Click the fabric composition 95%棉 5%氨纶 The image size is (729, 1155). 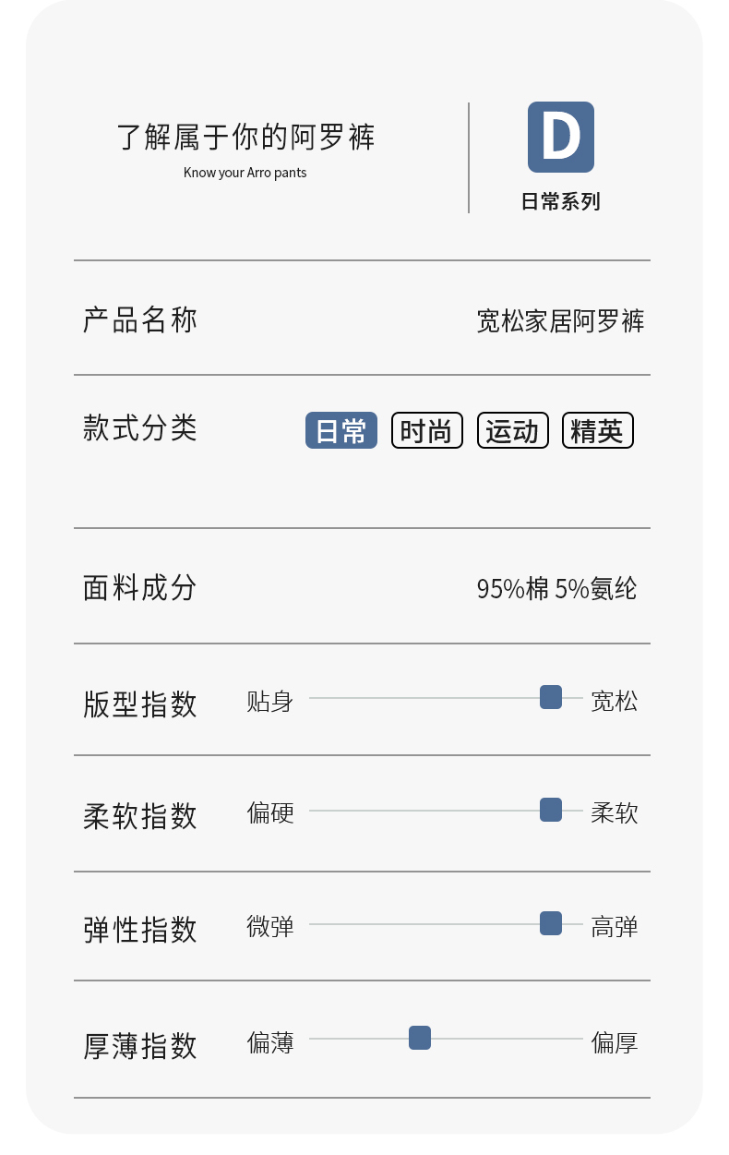coord(556,588)
